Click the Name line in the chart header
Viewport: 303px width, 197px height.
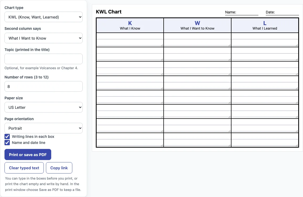tap(242, 12)
